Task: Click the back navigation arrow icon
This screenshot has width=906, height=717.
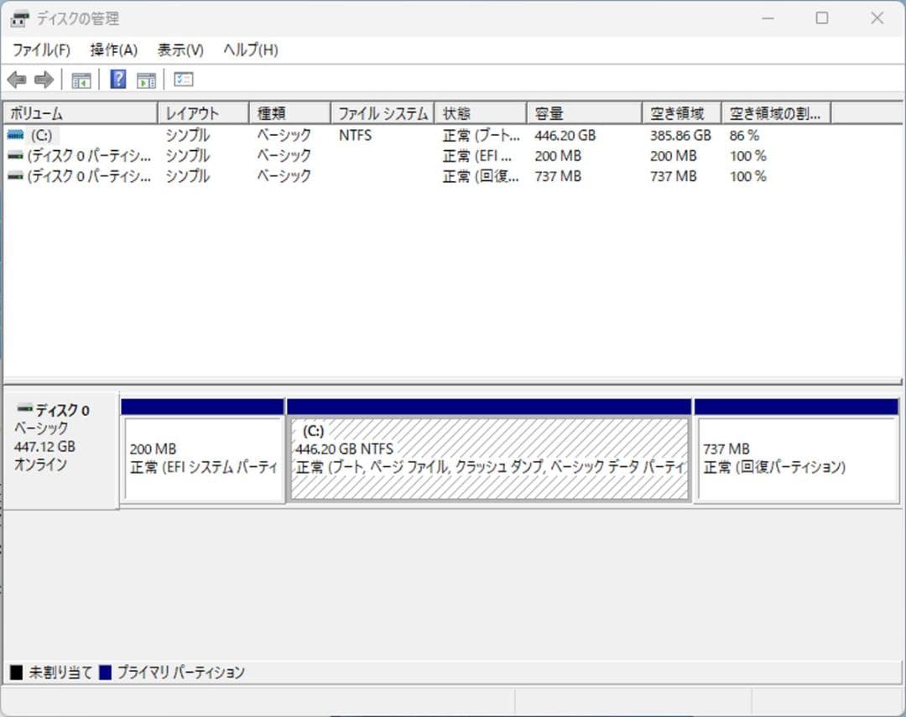Action: coord(17,79)
